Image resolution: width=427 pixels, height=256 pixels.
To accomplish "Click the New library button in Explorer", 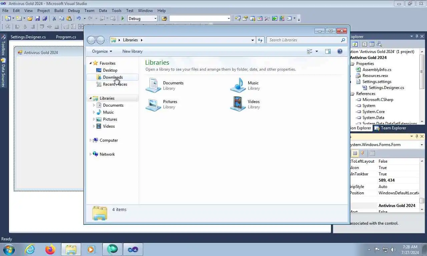I will coord(132,51).
